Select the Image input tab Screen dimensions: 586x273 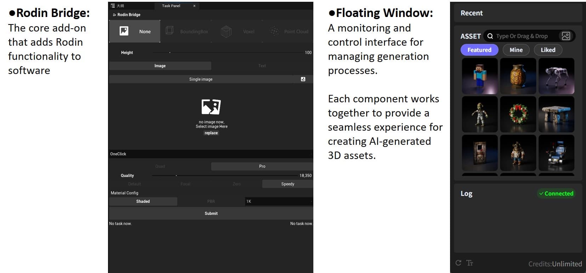pyautogui.click(x=160, y=66)
